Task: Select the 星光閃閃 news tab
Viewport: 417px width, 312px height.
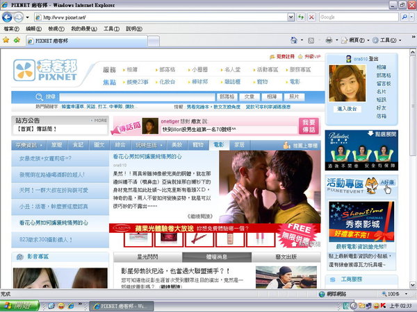Action: point(147,257)
